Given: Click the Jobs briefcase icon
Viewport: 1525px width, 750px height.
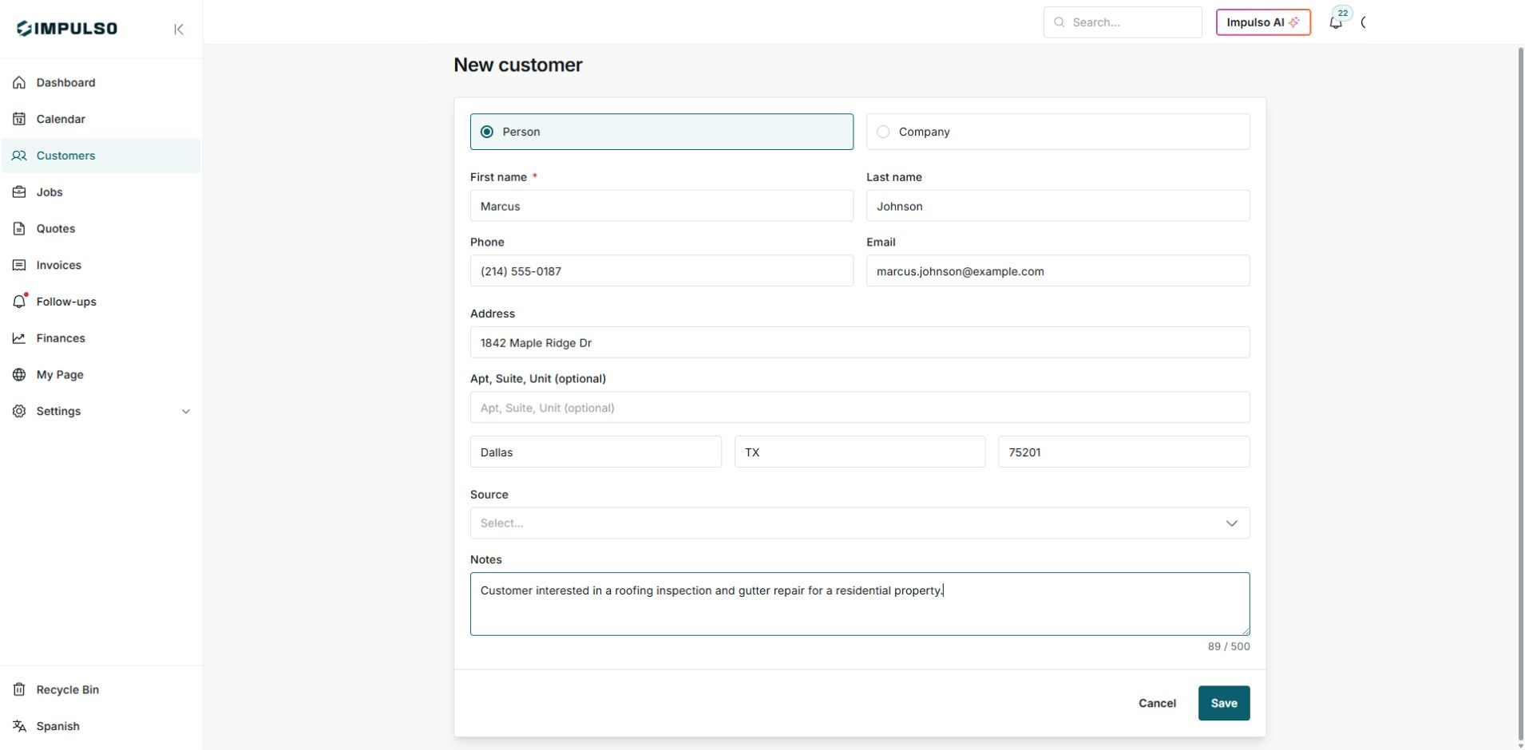Looking at the screenshot, I should pyautogui.click(x=19, y=192).
